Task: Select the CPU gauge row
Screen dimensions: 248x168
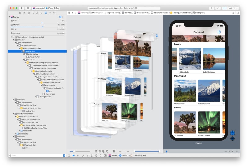Action: 37,21
